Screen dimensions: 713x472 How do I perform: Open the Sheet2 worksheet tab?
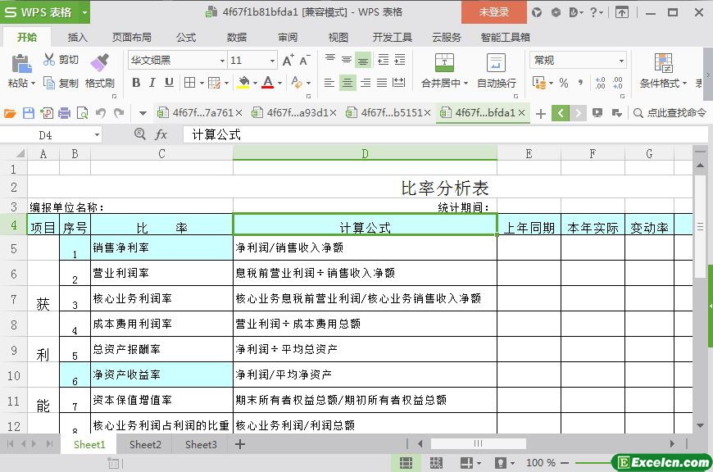coord(145,444)
